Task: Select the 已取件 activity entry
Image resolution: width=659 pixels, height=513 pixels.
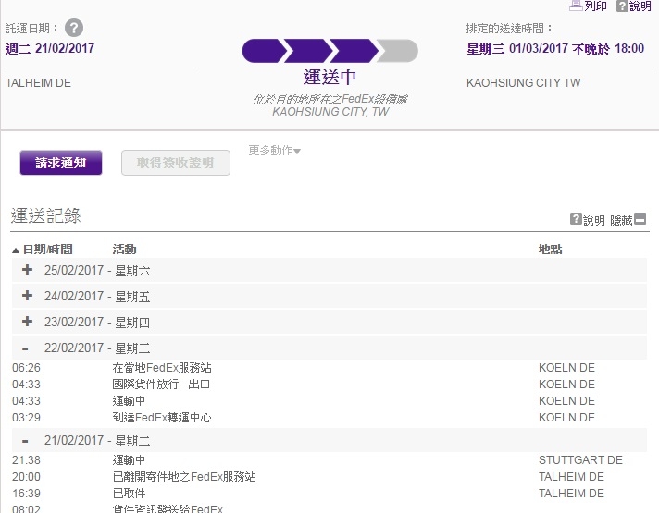Action: click(129, 494)
